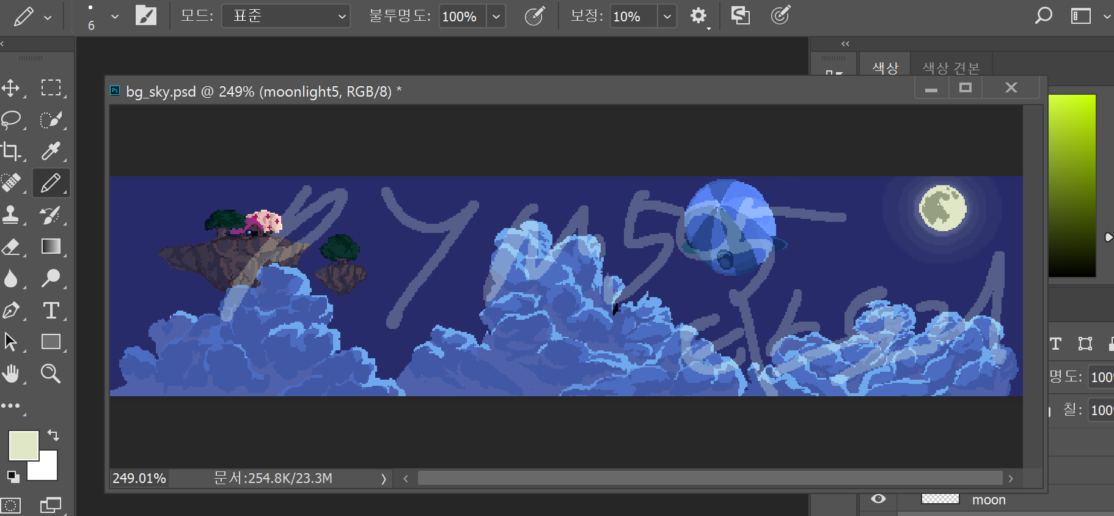Select the Eraser tool
1114x516 pixels.
point(11,246)
